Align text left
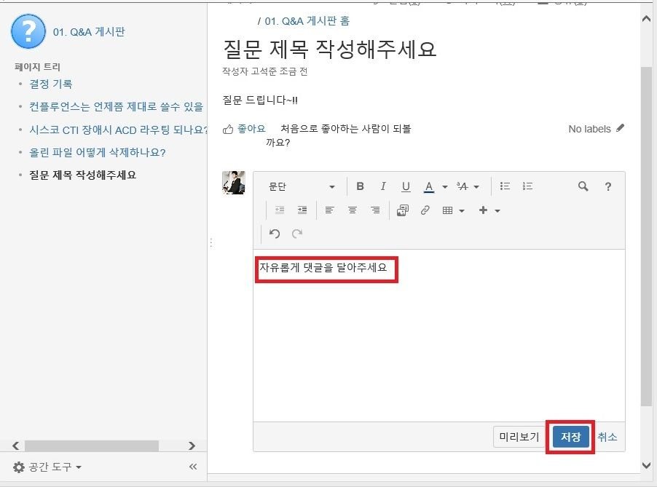This screenshot has width=657, height=487. (x=329, y=210)
